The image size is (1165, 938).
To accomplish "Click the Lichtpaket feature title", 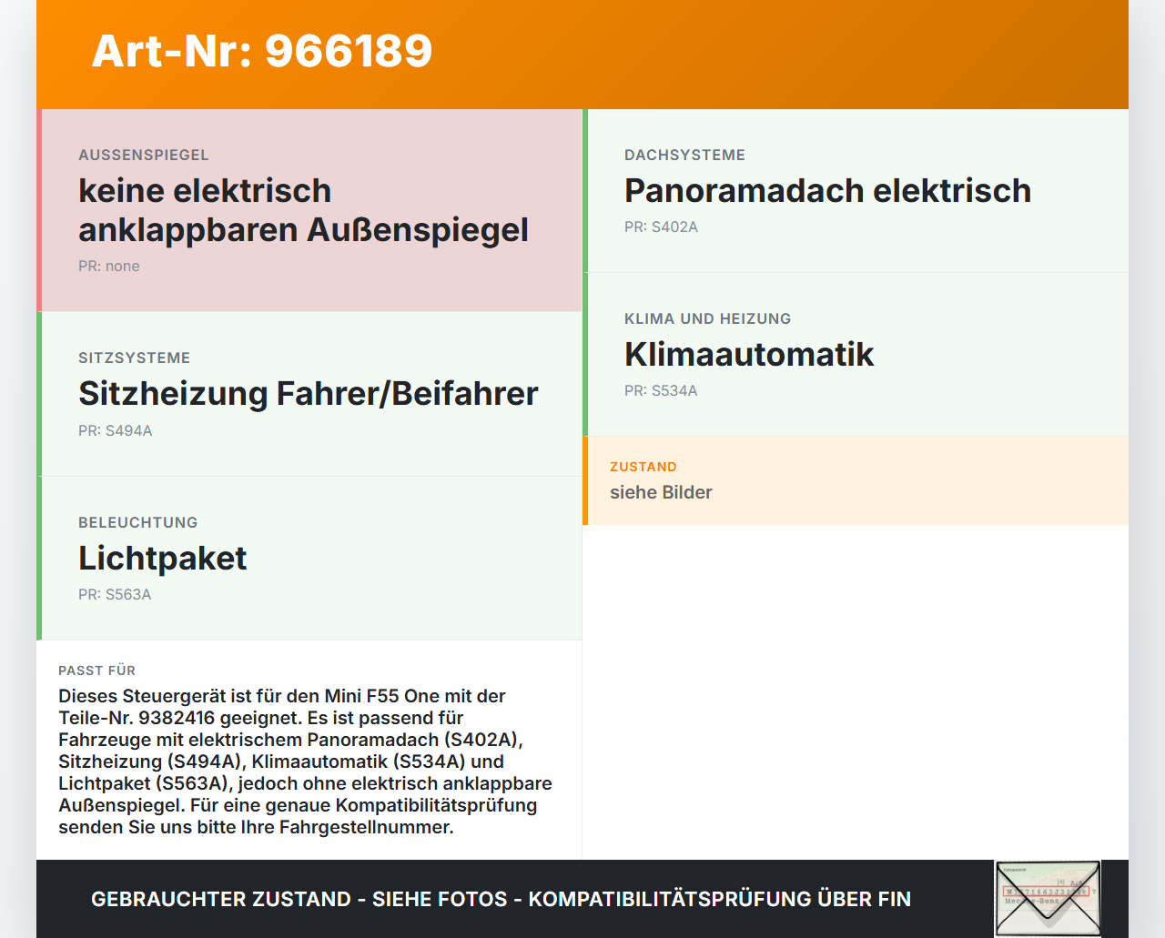I will [162, 558].
